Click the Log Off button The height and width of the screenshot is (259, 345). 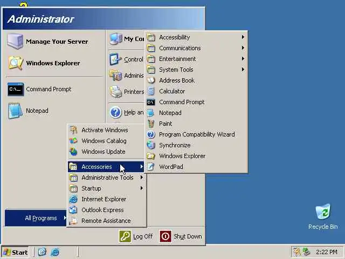click(136, 236)
